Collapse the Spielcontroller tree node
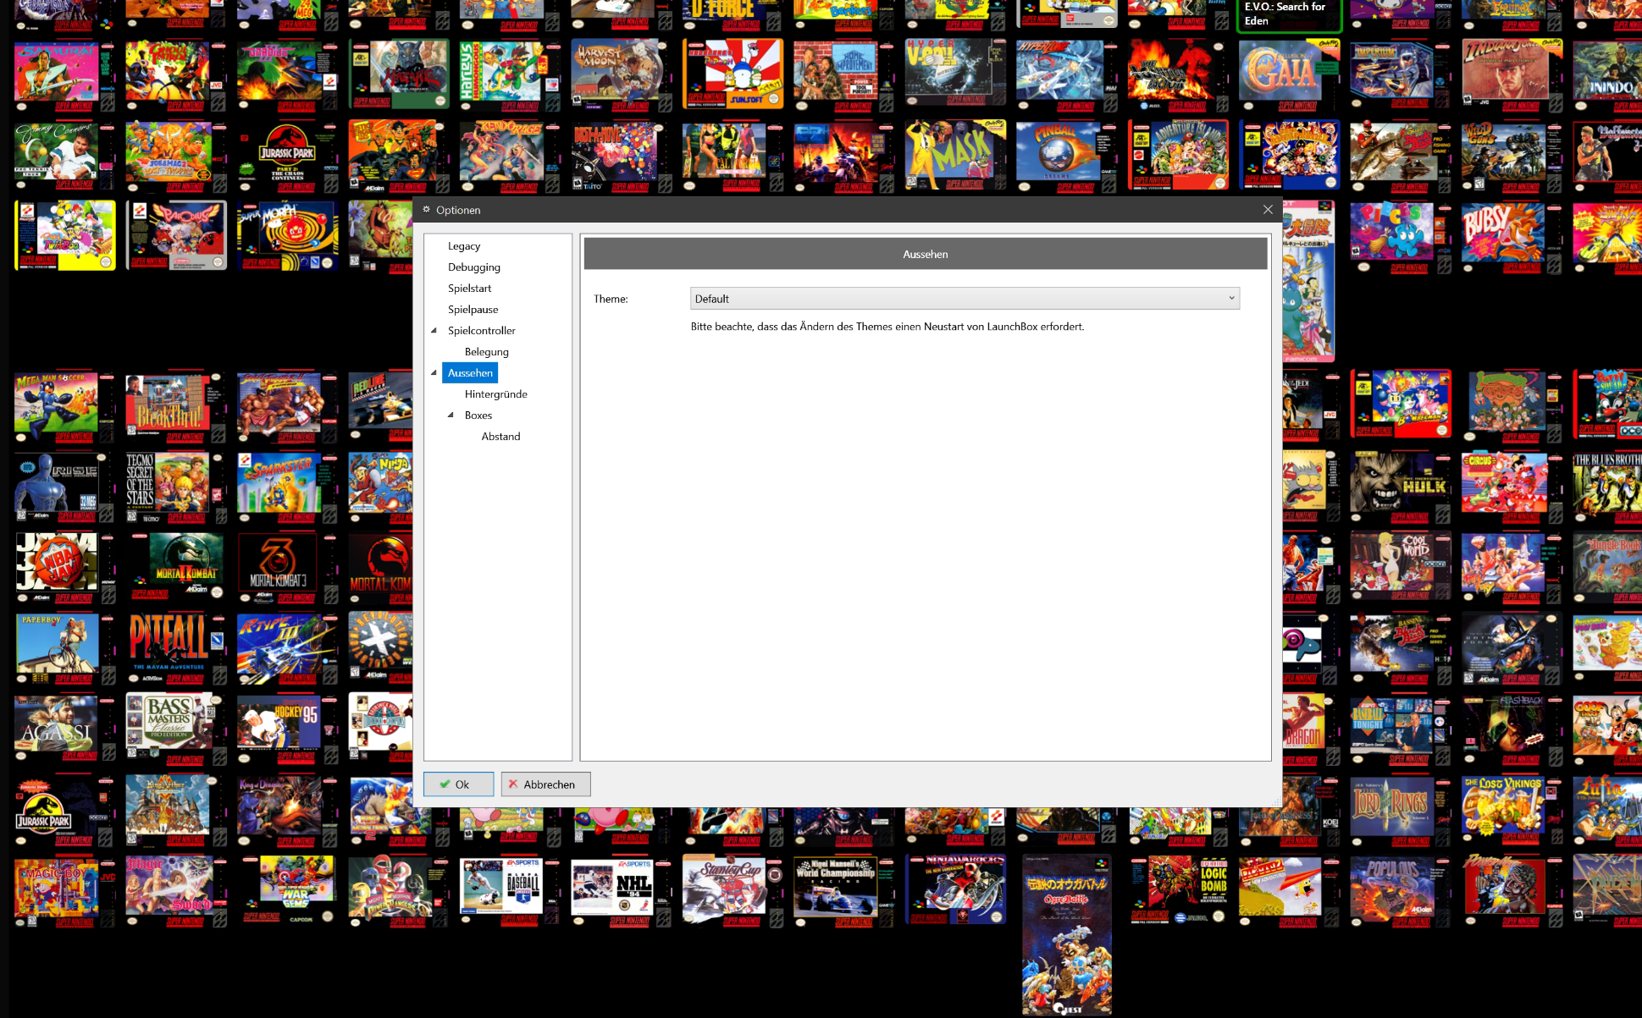Viewport: 1642px width, 1018px height. pyautogui.click(x=434, y=331)
